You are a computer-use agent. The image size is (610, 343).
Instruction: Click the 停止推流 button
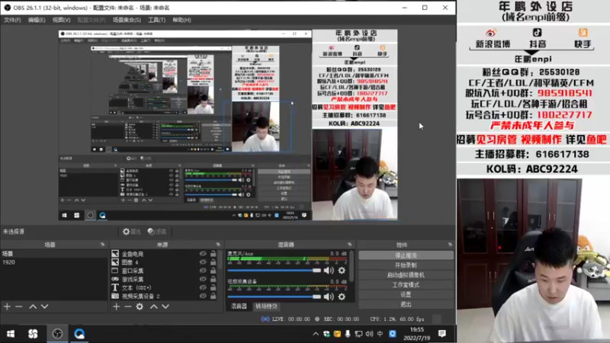[406, 255]
